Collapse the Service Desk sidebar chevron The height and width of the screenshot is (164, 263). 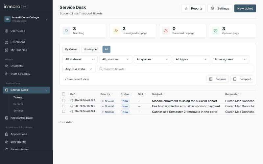click(46, 90)
